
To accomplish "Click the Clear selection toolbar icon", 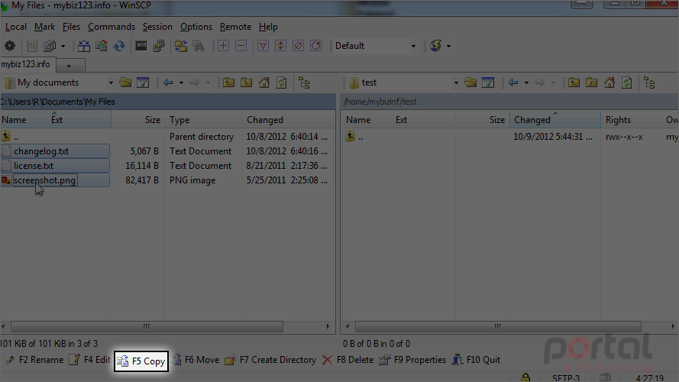I will pyautogui.click(x=299, y=46).
